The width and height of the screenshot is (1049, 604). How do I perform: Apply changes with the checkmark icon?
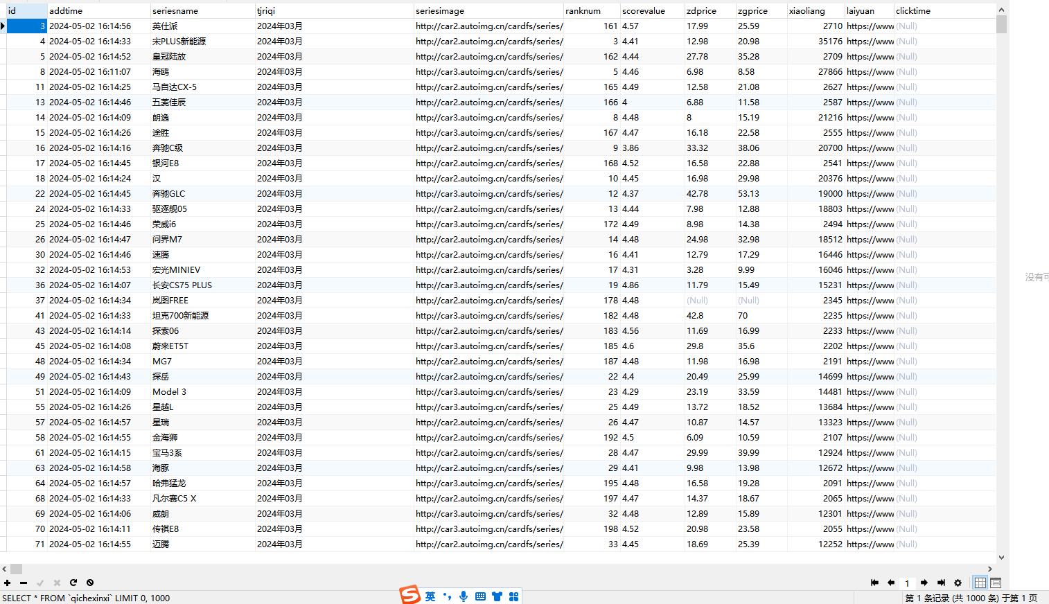40,583
